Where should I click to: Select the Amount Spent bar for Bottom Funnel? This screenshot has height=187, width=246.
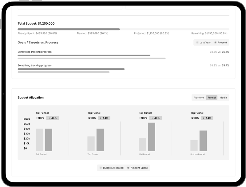[x=203, y=141]
